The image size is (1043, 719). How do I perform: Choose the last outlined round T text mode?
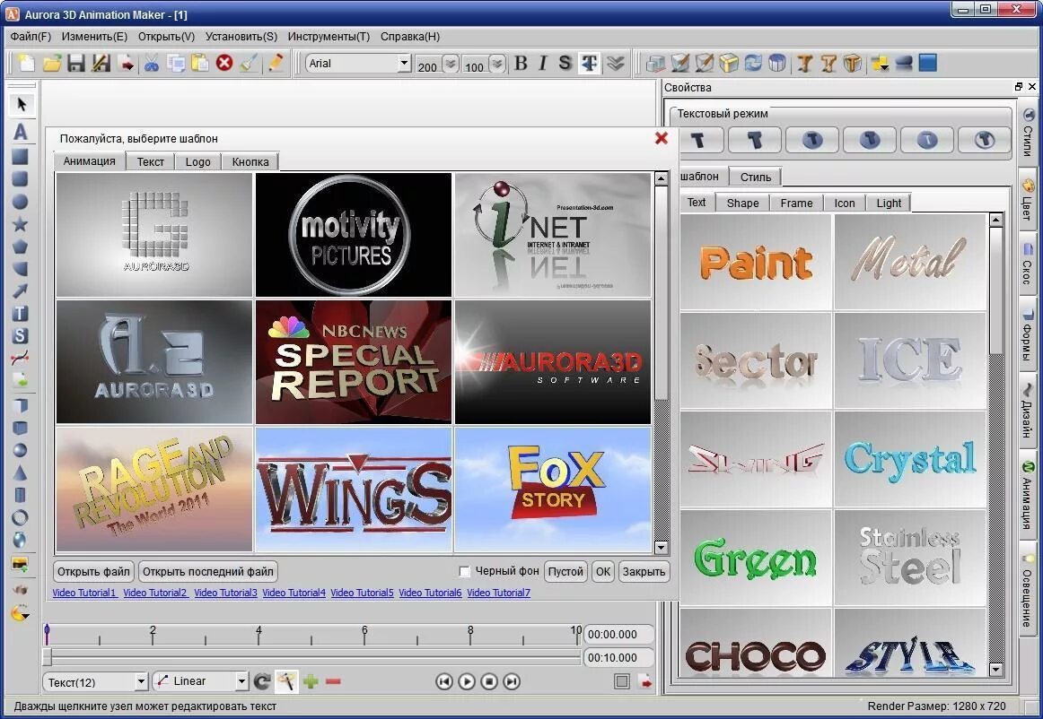tap(986, 140)
